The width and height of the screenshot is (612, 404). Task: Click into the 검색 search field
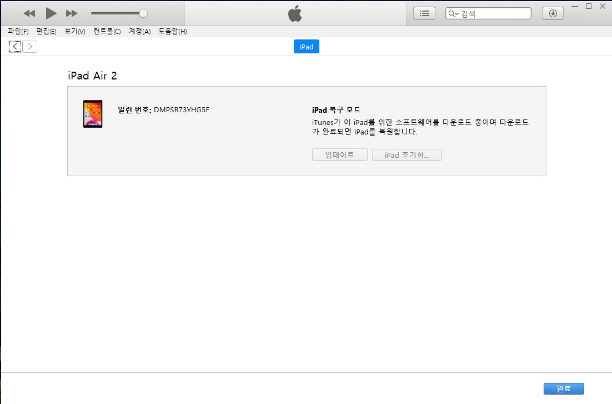click(x=488, y=14)
